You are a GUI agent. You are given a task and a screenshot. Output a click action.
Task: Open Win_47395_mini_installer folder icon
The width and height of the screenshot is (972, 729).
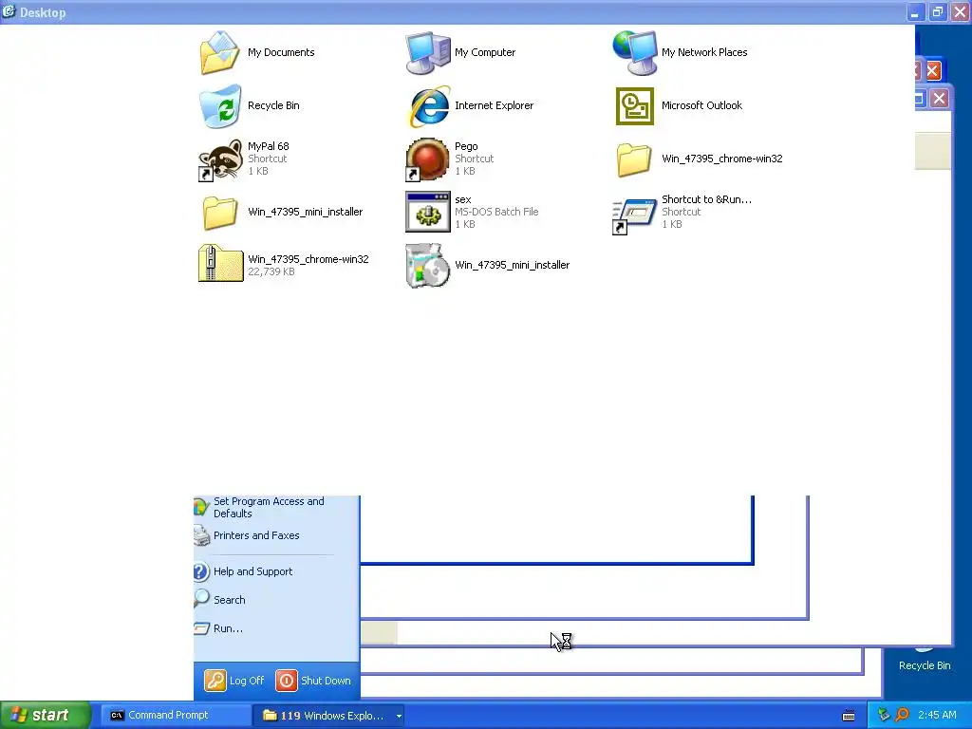tap(220, 213)
